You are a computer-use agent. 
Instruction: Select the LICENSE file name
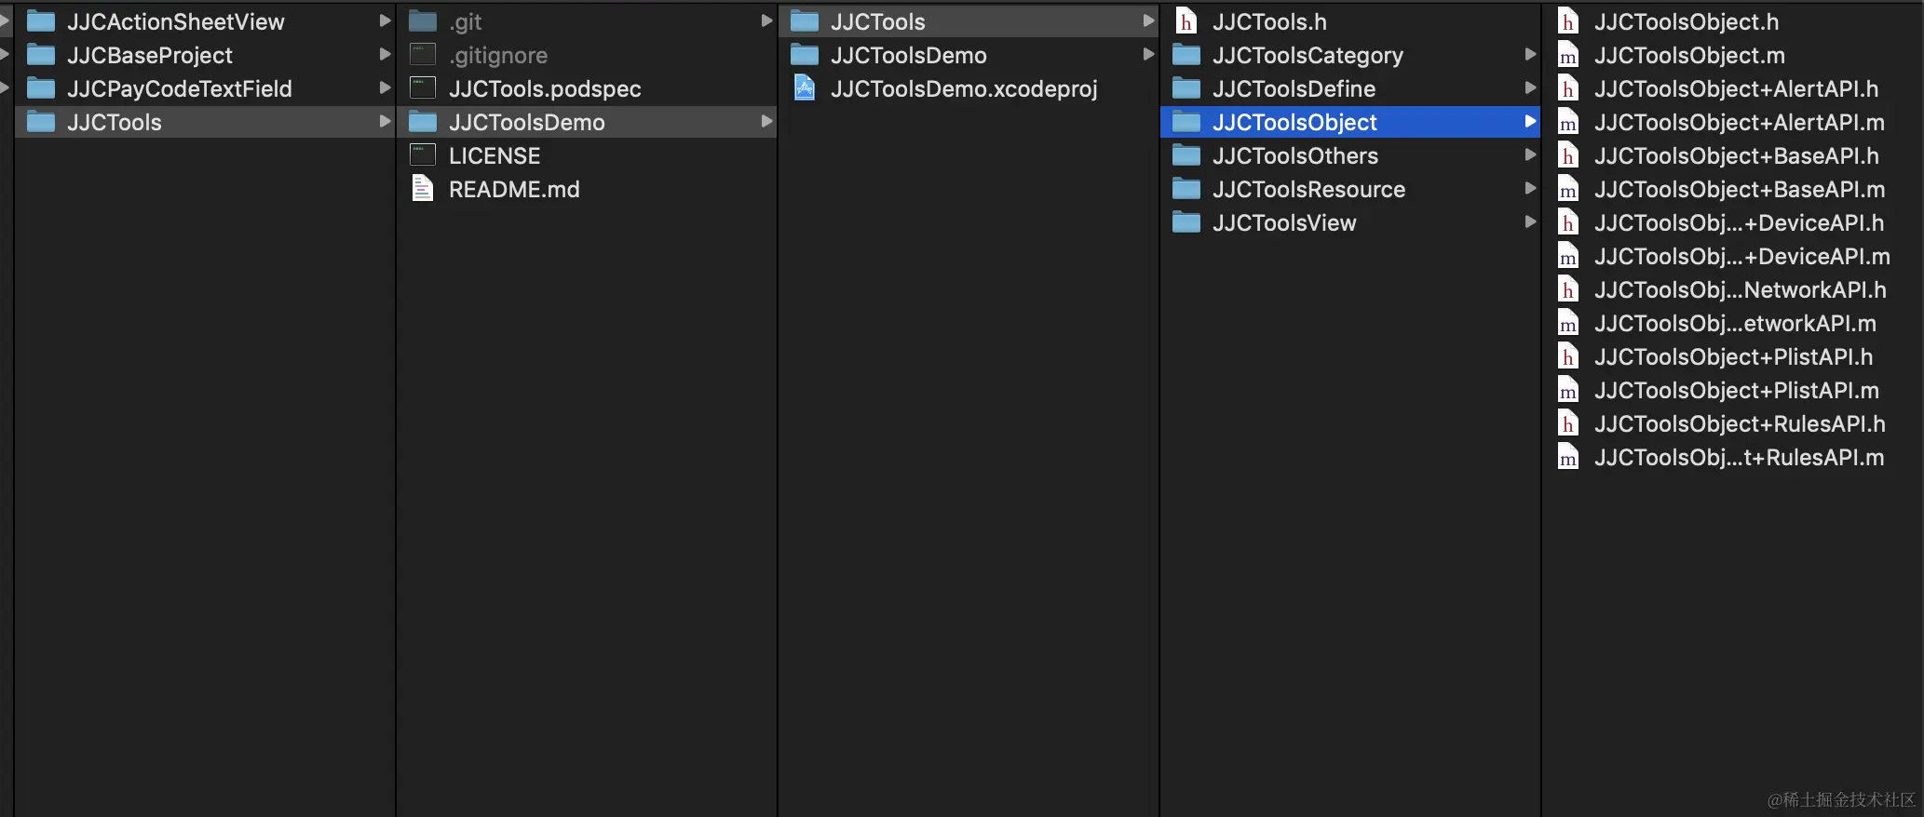tap(495, 155)
